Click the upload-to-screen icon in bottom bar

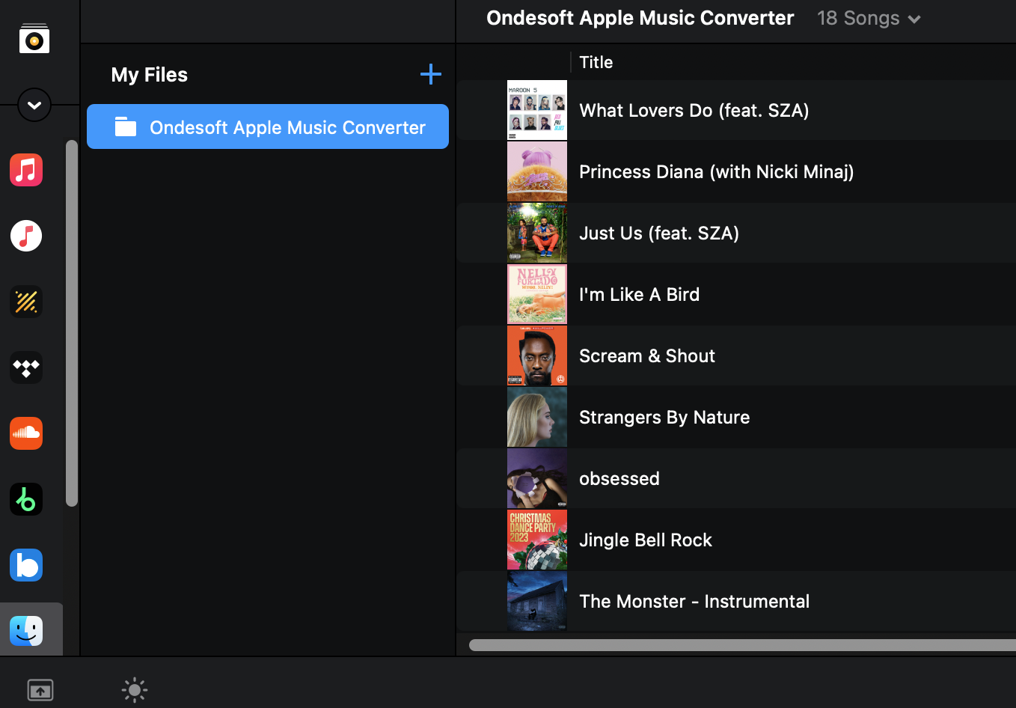click(40, 689)
